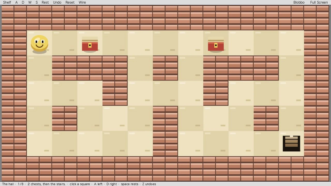Click the D move-right button
Viewport: 331px width, 186px height.
click(23, 2)
